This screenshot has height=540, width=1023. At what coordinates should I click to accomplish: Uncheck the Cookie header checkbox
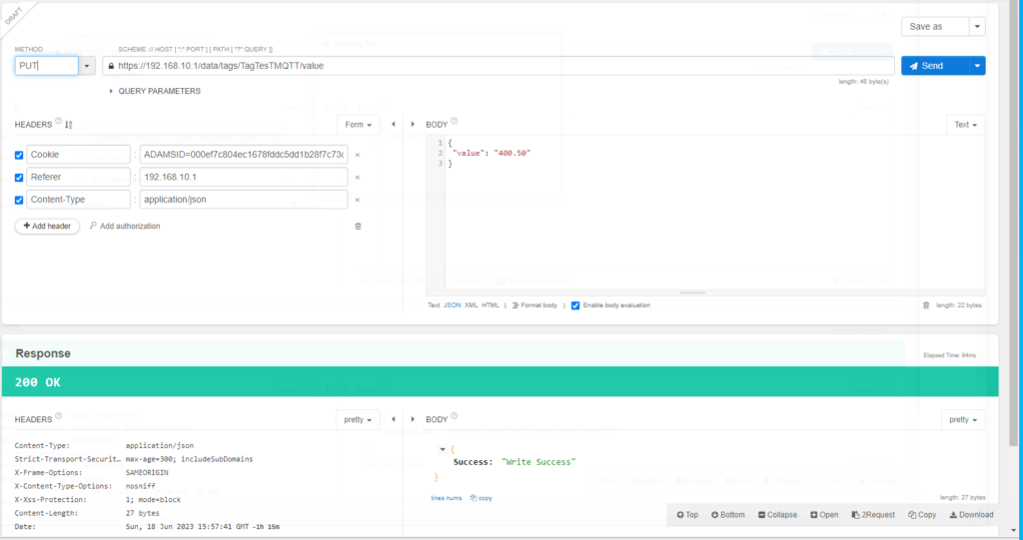click(x=19, y=156)
